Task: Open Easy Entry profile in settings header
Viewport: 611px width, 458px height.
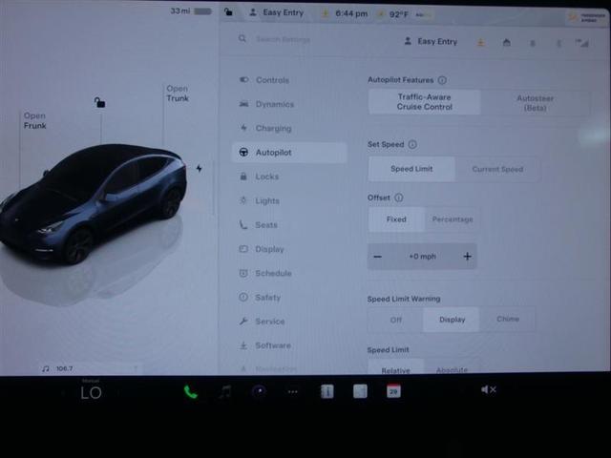Action: [431, 41]
